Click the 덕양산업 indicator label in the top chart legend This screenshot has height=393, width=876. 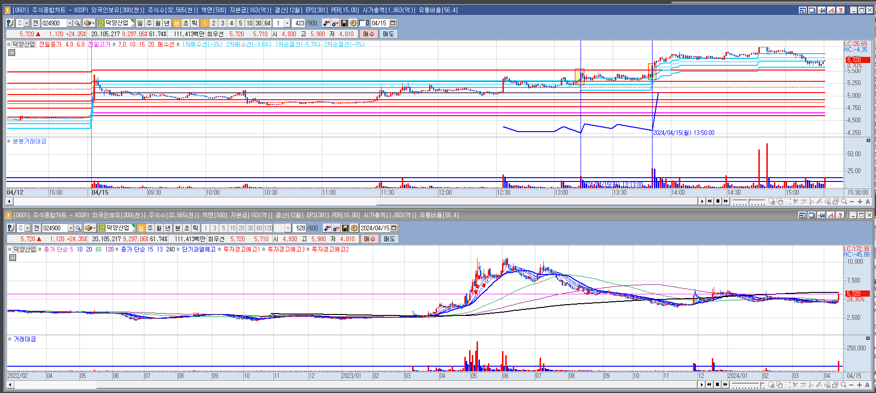pyautogui.click(x=24, y=44)
